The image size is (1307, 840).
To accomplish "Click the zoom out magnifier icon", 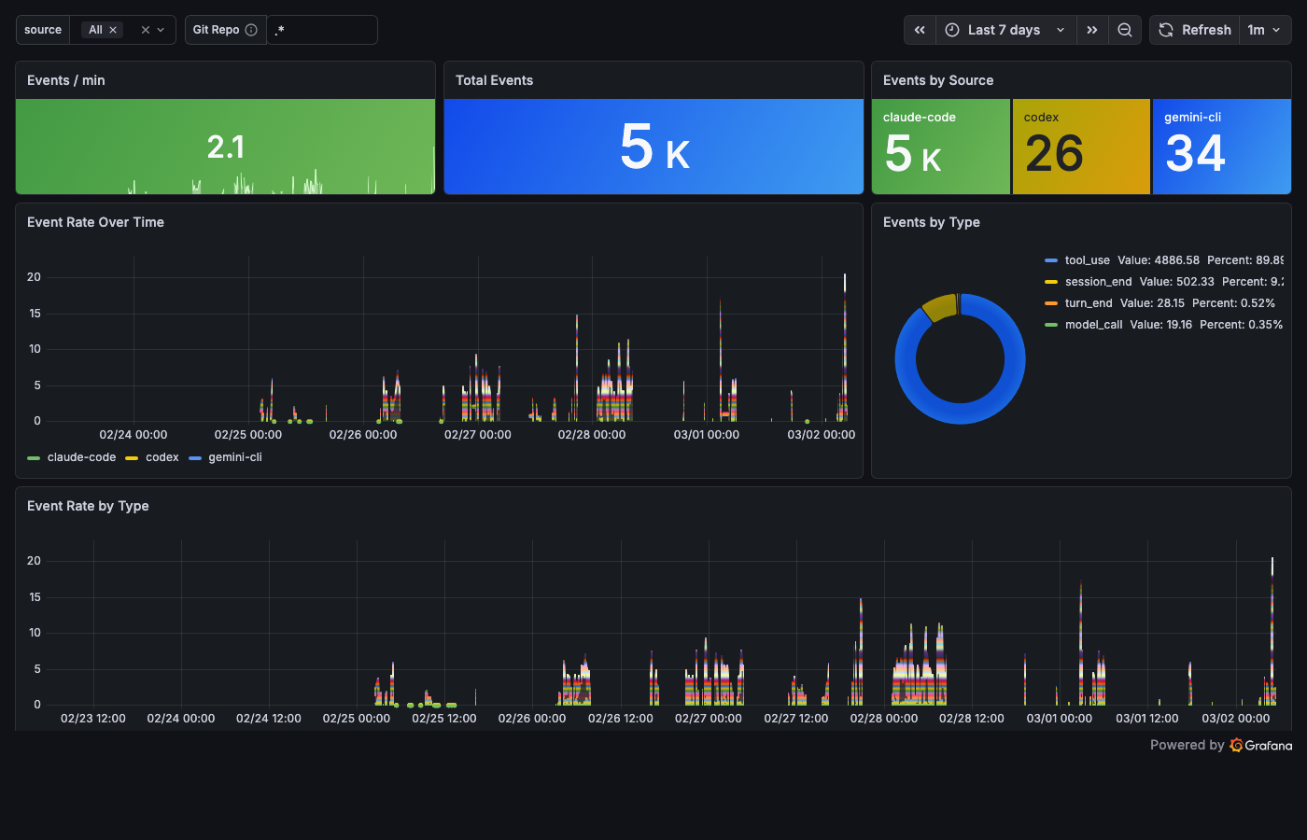I will tap(1124, 30).
